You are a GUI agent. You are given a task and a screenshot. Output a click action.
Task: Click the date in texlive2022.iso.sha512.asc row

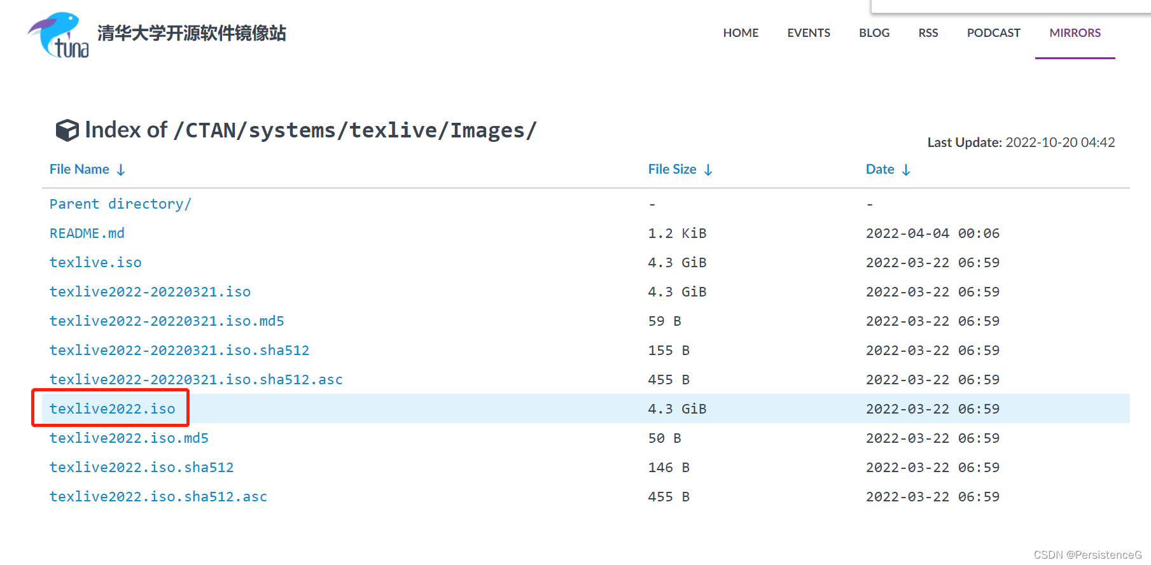coord(933,497)
